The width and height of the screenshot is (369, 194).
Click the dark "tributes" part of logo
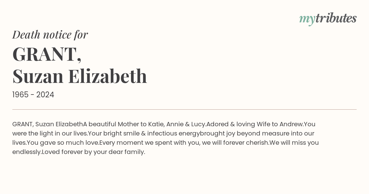click(x=336, y=18)
